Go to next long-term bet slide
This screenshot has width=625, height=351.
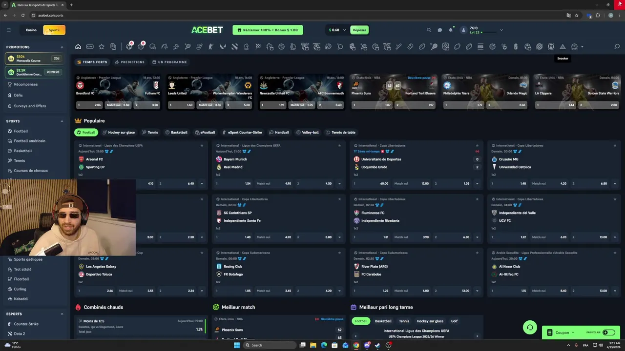[477, 336]
